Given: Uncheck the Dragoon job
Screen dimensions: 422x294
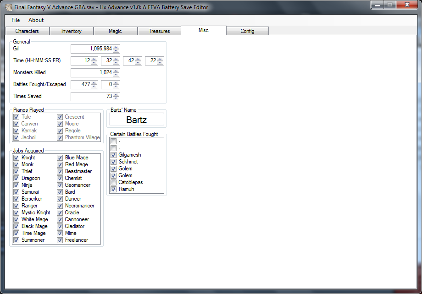Looking at the screenshot, I should coord(17,178).
